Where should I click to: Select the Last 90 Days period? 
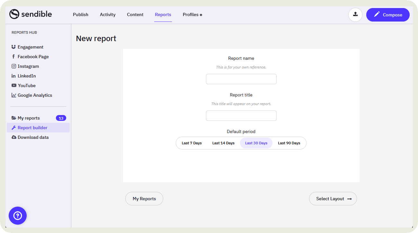(289, 143)
